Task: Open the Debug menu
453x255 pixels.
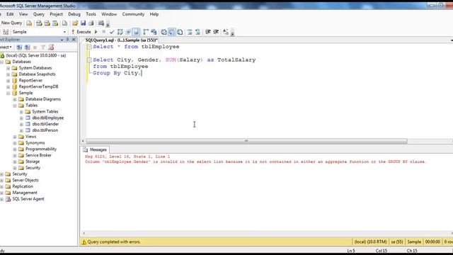Action: 74,14
